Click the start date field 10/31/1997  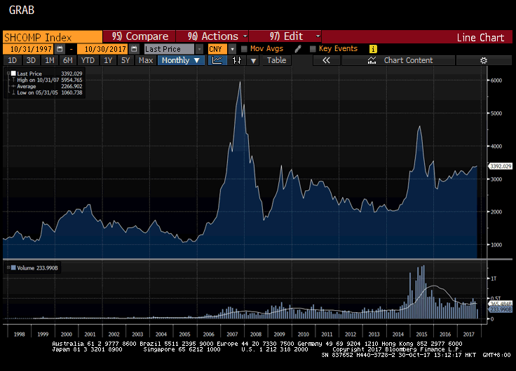(x=28, y=49)
